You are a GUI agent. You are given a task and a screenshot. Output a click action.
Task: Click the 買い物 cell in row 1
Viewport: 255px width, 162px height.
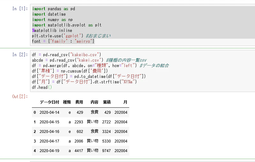click(93, 122)
